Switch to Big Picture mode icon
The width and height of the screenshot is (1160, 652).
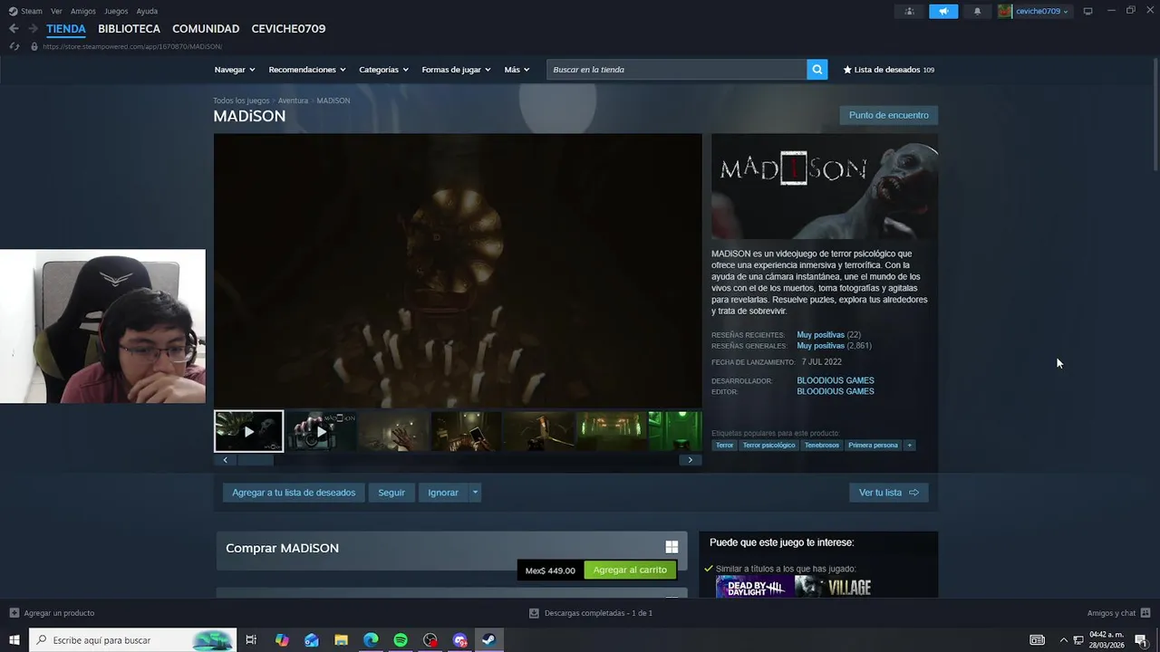[x=1087, y=11]
